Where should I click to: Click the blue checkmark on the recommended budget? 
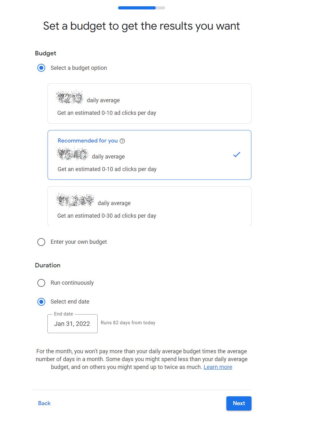[237, 154]
